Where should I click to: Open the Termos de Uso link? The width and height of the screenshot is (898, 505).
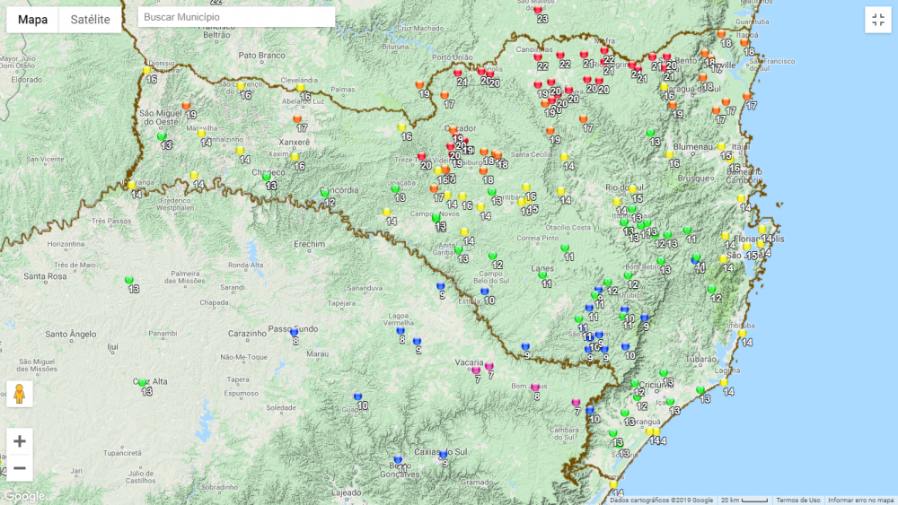797,500
